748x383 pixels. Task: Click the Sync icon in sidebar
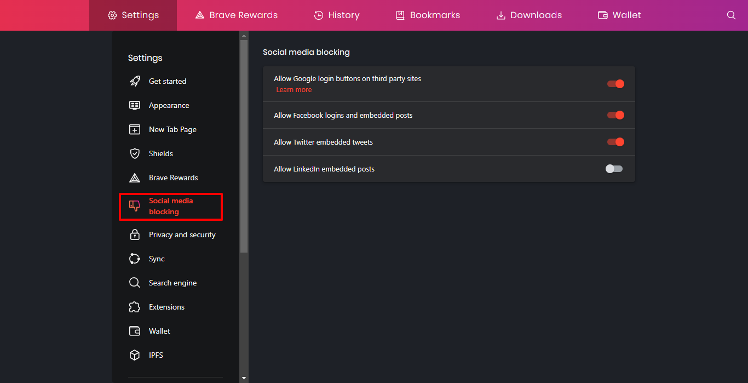click(135, 258)
